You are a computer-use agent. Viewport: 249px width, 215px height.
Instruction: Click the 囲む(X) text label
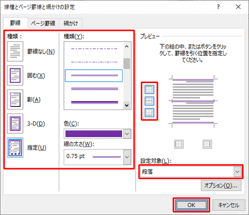36,76
